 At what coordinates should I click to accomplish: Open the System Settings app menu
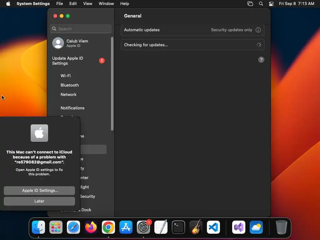[33, 4]
